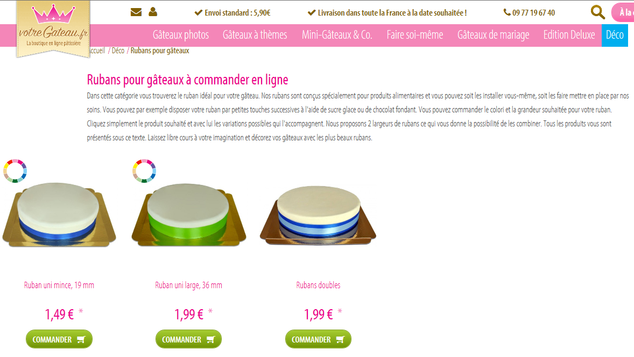This screenshot has width=634, height=357.
Task: Click Commander under Ruban uni large
Action: (188, 339)
